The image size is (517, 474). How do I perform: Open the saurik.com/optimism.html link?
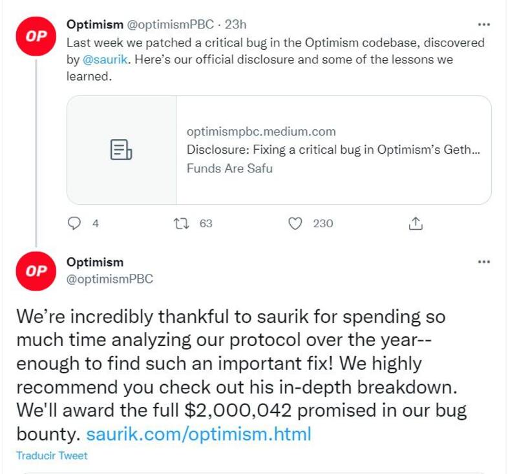198,433
